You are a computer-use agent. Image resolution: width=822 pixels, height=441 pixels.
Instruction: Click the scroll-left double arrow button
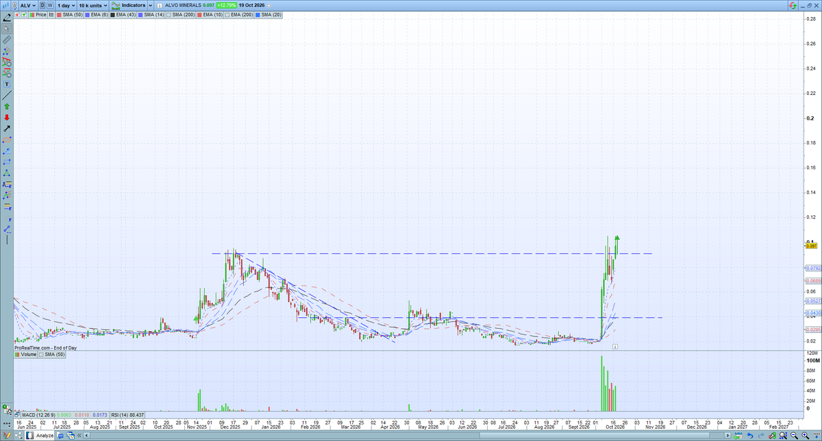79,436
